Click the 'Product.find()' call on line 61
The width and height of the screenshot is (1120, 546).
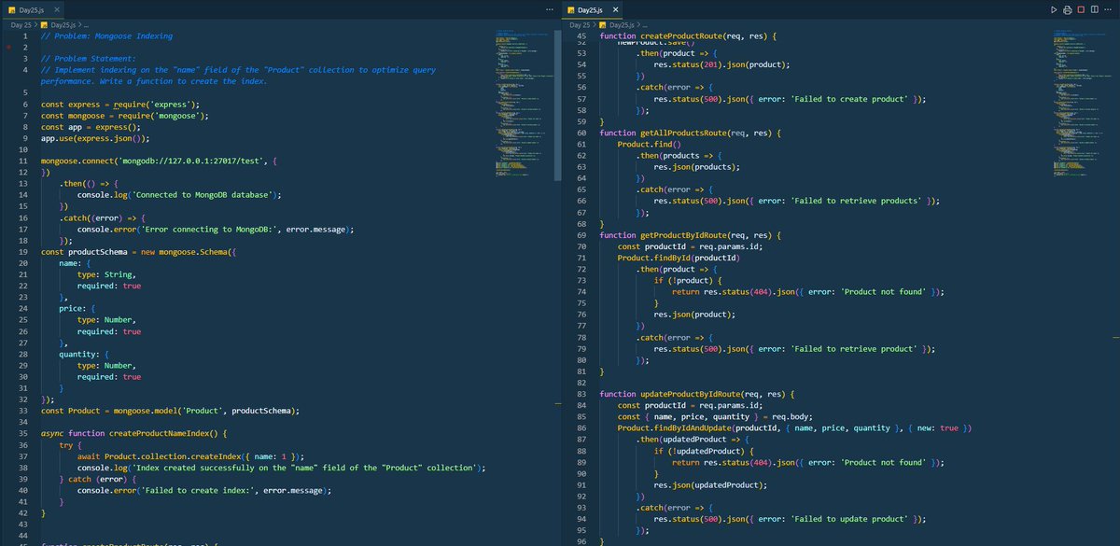coord(649,144)
